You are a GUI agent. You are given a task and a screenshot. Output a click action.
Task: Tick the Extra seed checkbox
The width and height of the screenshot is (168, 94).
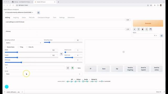(76, 68)
